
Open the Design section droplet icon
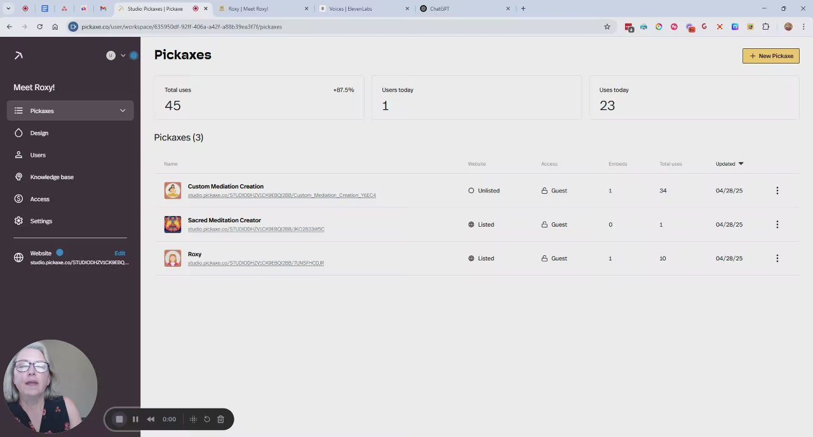coord(18,133)
